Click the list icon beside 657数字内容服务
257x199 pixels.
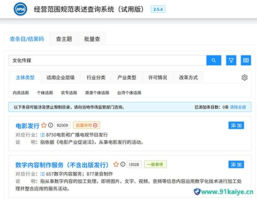tap(42, 174)
